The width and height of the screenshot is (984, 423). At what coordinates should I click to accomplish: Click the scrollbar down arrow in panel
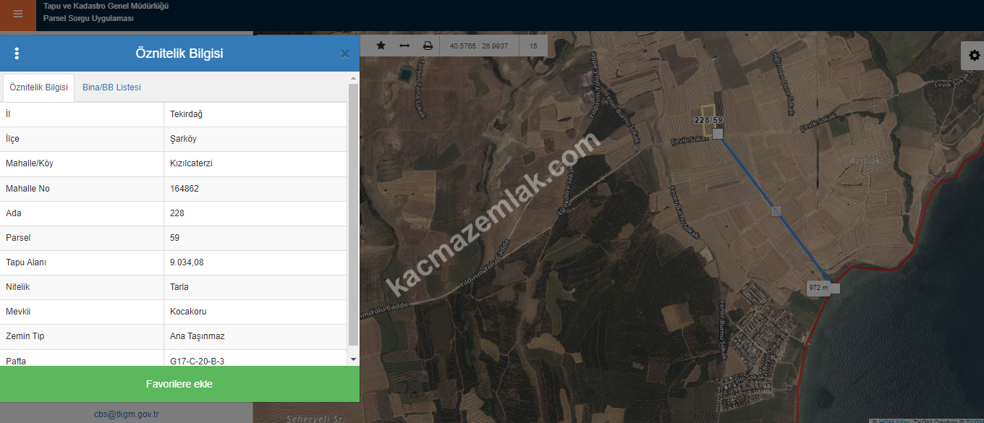353,359
